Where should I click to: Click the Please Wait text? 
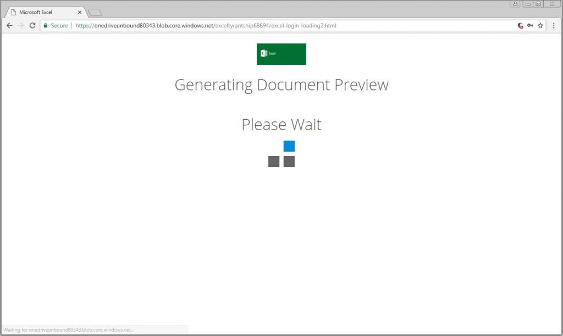point(281,125)
